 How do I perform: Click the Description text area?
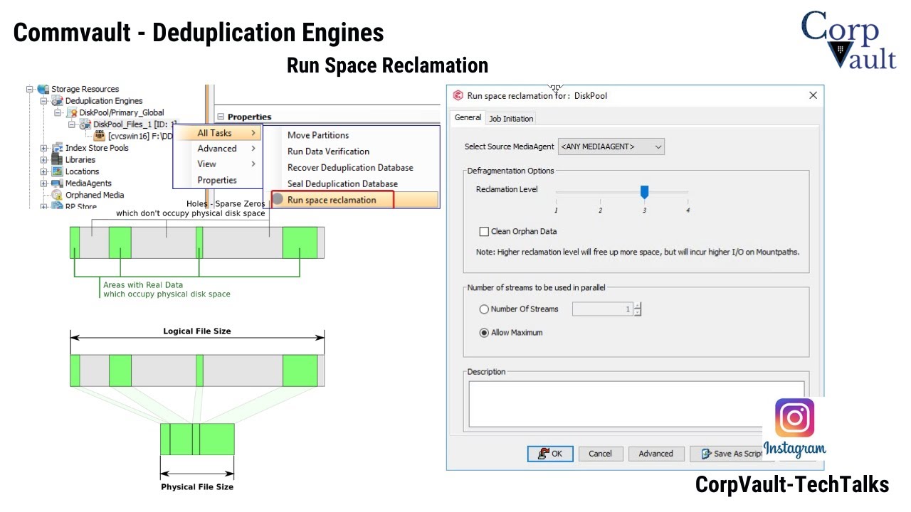pyautogui.click(x=636, y=404)
